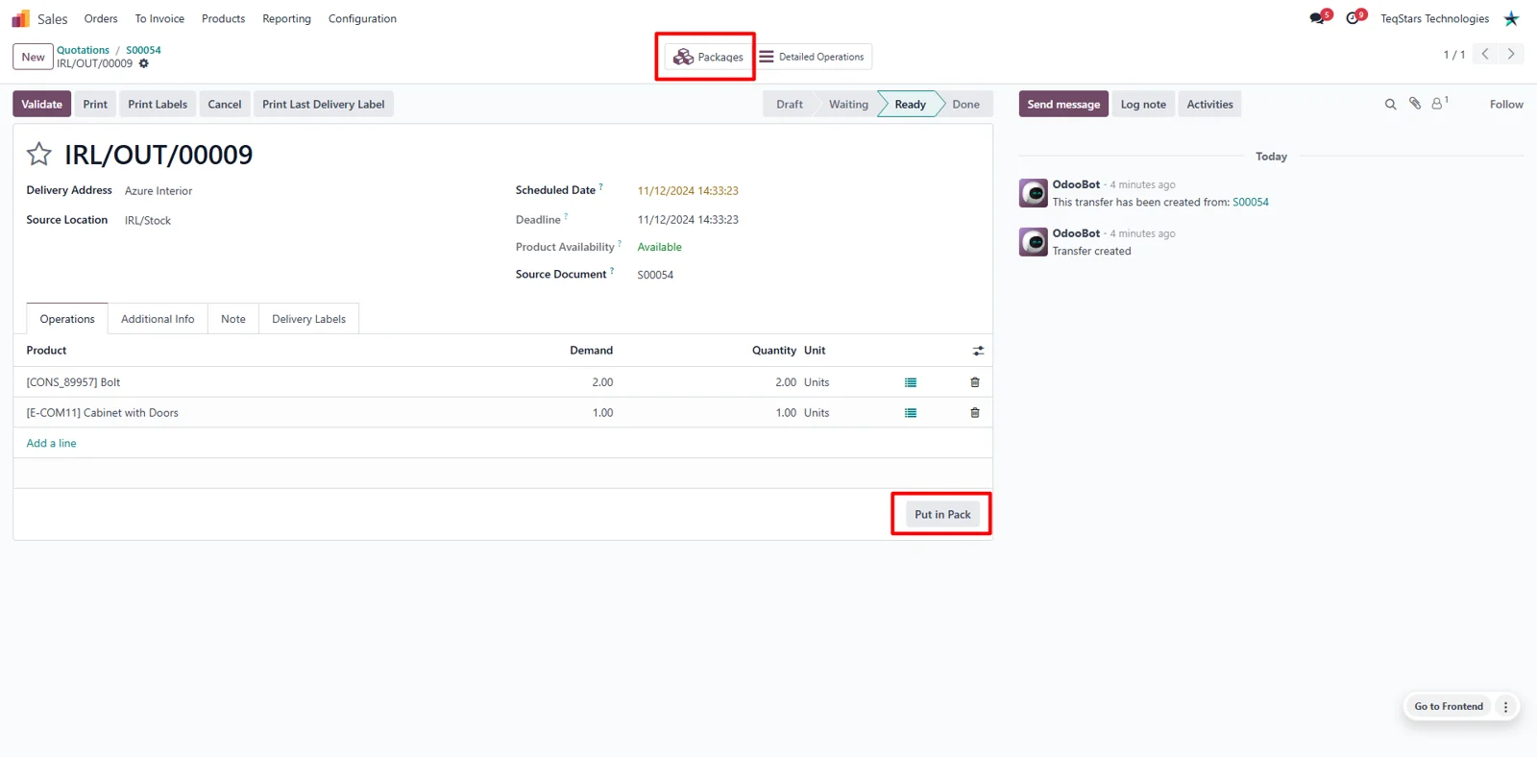Delete the Bolt product line

975,382
